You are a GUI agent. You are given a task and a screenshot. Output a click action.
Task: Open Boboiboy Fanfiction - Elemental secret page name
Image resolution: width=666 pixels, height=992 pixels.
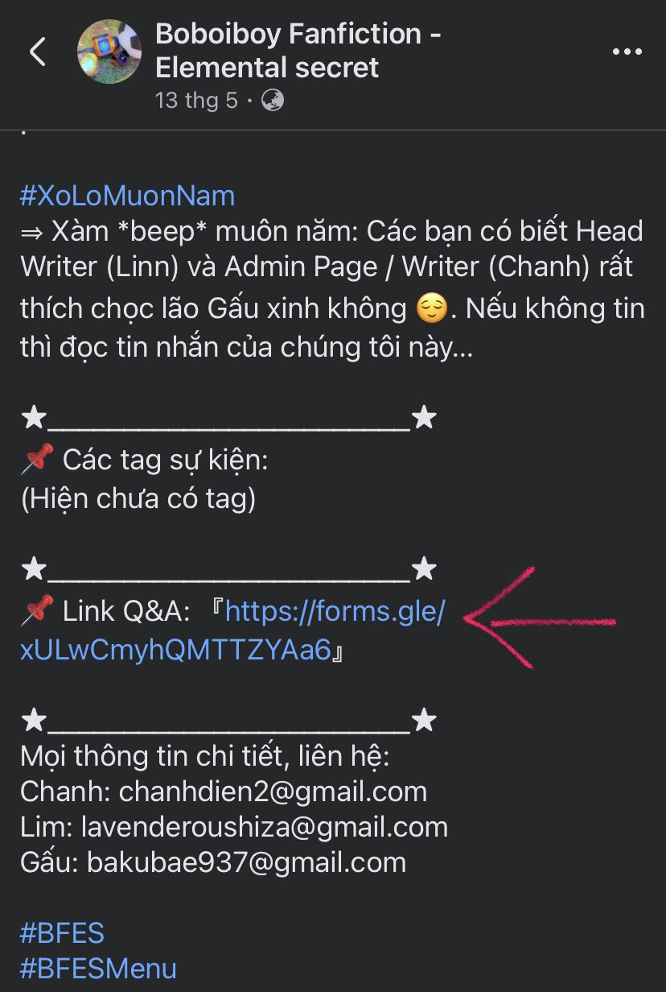pos(298,50)
